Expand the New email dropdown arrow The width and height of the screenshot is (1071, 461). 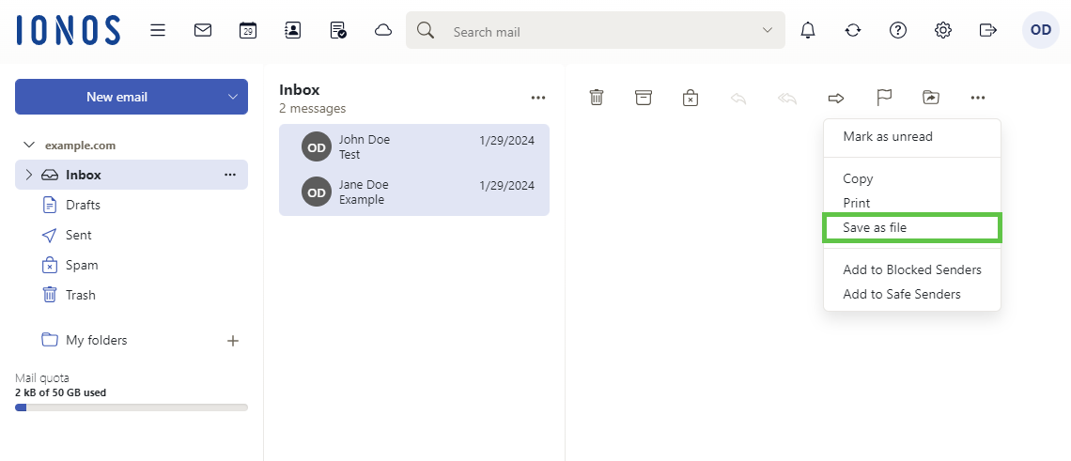click(233, 97)
